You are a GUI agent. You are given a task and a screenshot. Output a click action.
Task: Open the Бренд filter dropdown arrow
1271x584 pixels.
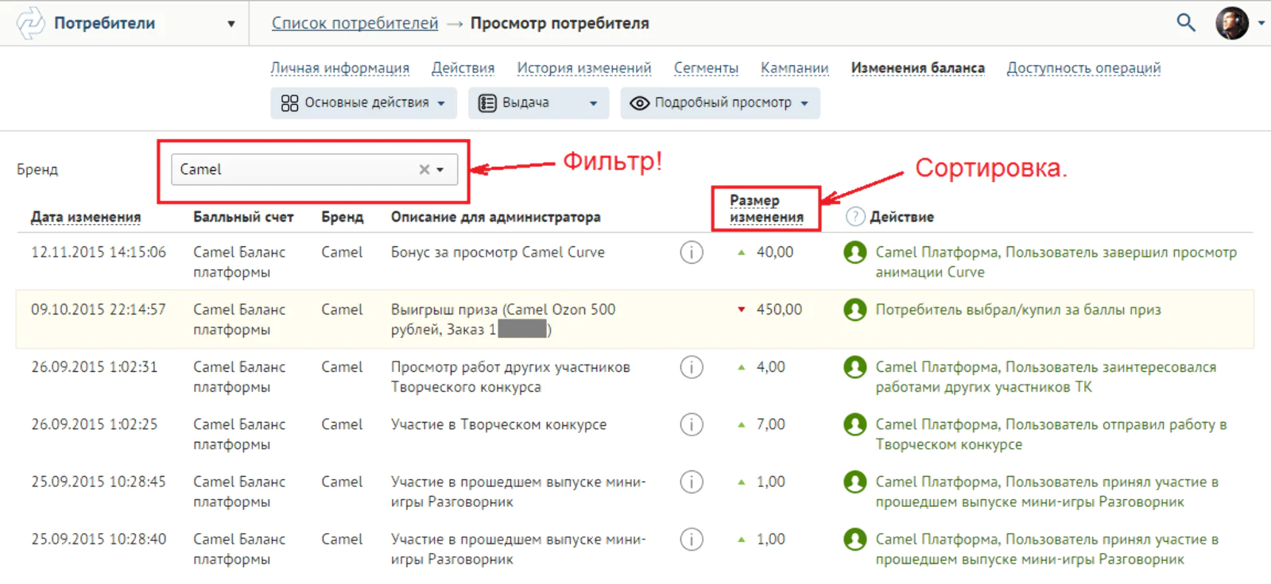click(x=440, y=169)
